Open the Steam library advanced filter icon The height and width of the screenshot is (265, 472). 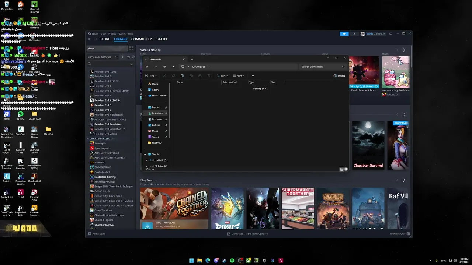(131, 64)
